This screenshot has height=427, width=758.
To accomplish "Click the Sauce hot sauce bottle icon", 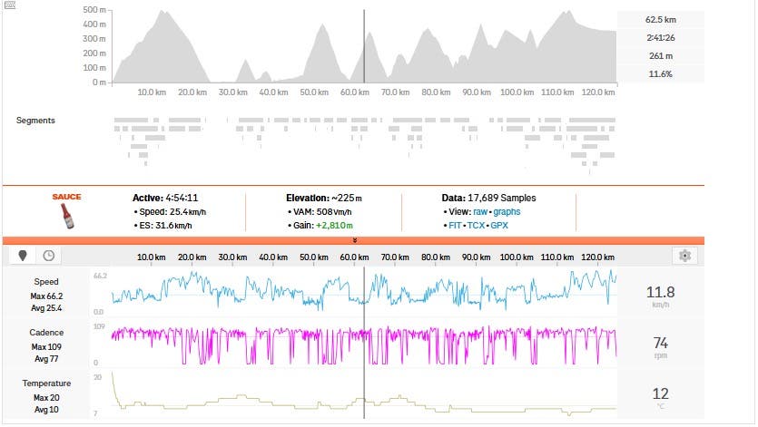I will (66, 214).
